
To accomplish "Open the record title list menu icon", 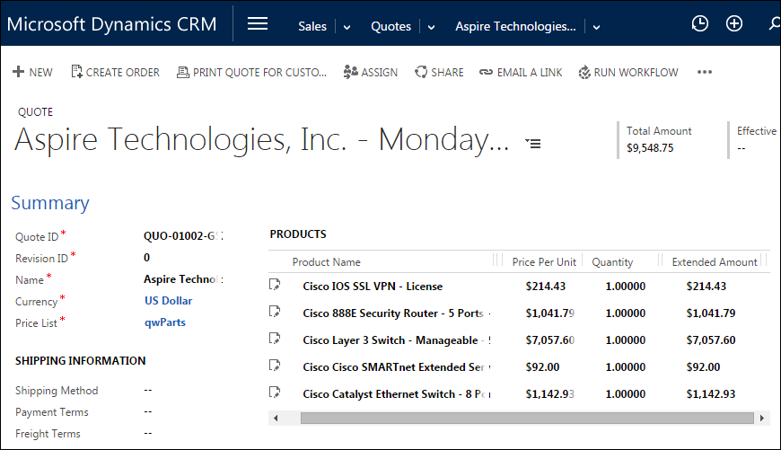I will click(x=533, y=143).
